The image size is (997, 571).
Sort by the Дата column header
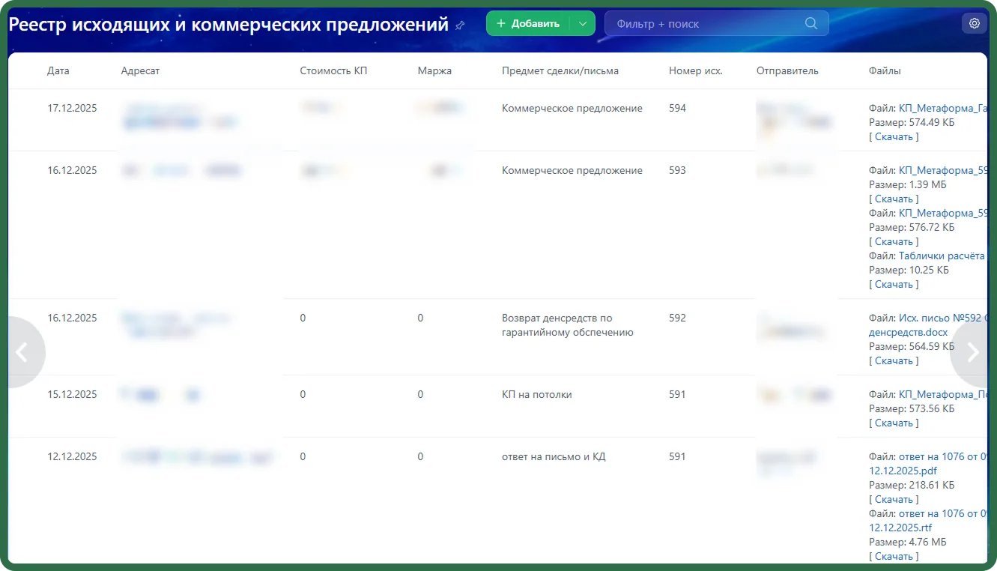click(x=58, y=71)
